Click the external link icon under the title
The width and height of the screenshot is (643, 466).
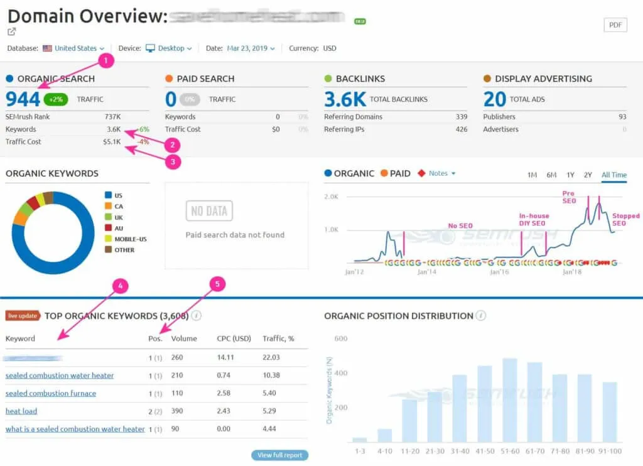(x=11, y=31)
